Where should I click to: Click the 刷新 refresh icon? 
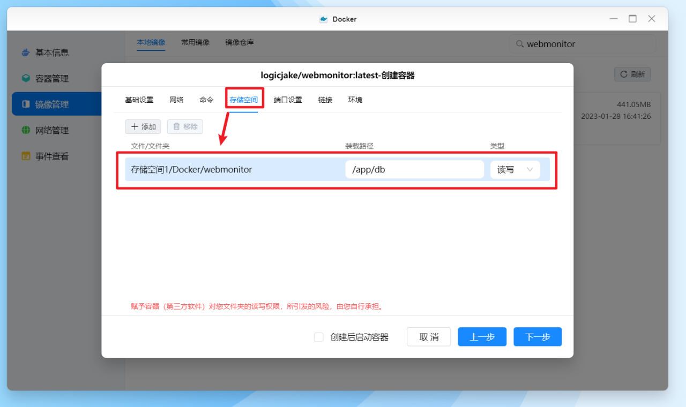(624, 74)
